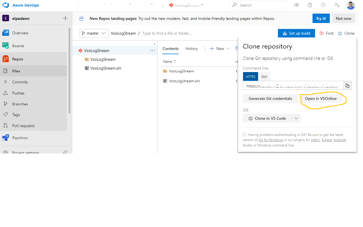This screenshot has width=363, height=227.
Task: Copy the clone URL using the copy icon
Action: click(x=347, y=85)
